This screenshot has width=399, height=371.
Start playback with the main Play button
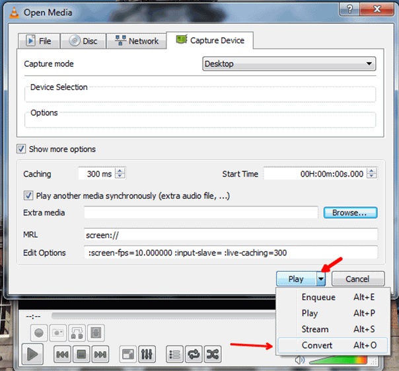[32, 354]
